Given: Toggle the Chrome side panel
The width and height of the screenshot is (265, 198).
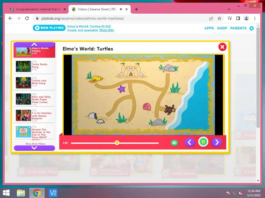Looking at the screenshot, I should (238, 18).
